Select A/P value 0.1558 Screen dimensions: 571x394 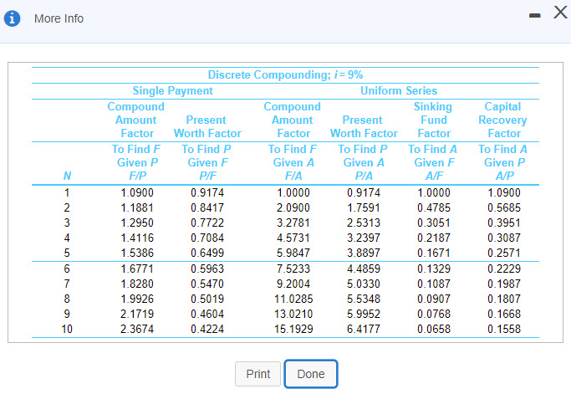tap(504, 329)
